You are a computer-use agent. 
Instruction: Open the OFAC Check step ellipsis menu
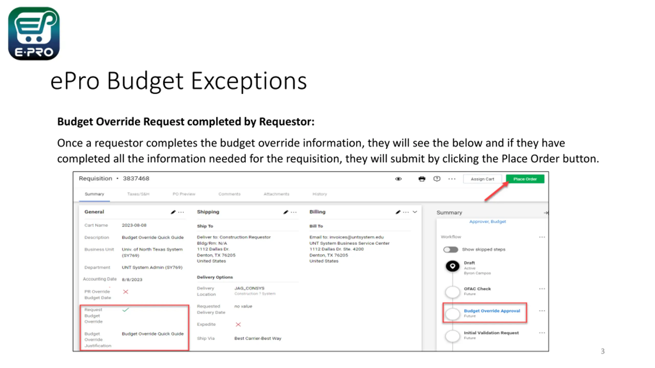click(x=542, y=289)
